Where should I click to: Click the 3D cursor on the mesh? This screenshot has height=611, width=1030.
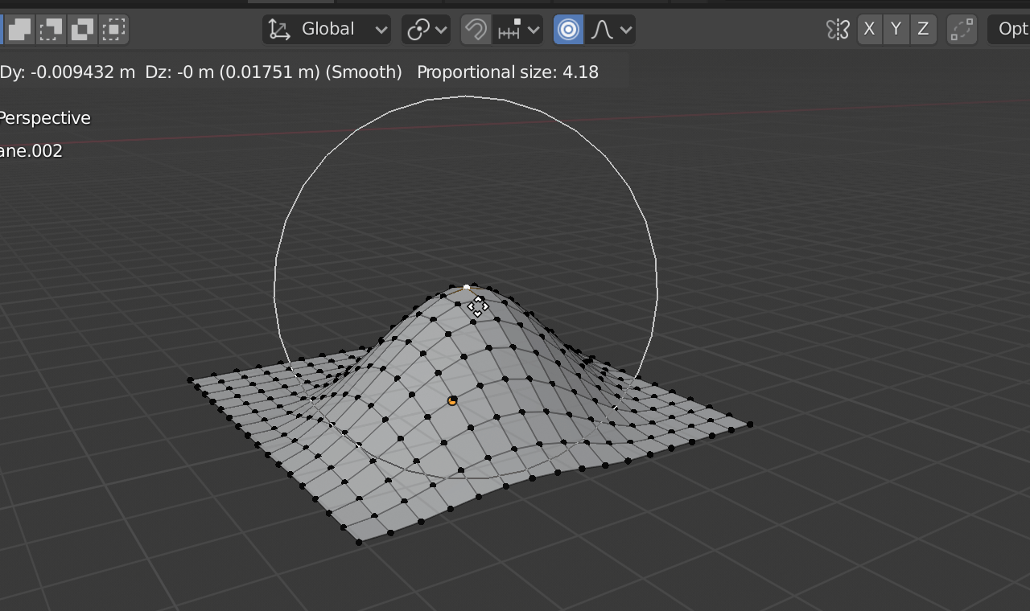point(451,400)
